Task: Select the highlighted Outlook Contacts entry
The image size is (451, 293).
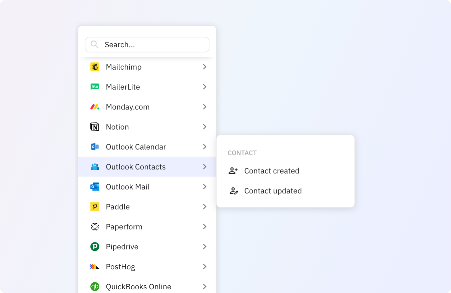Action: point(147,167)
